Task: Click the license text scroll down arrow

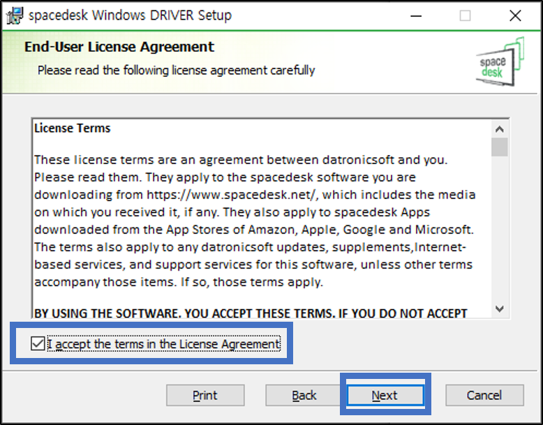Action: coord(499,308)
